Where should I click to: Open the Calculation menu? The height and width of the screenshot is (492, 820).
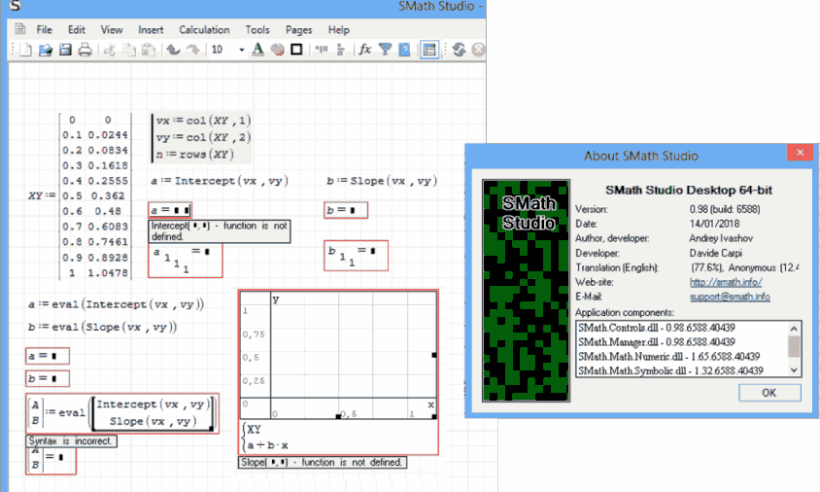pyautogui.click(x=204, y=30)
